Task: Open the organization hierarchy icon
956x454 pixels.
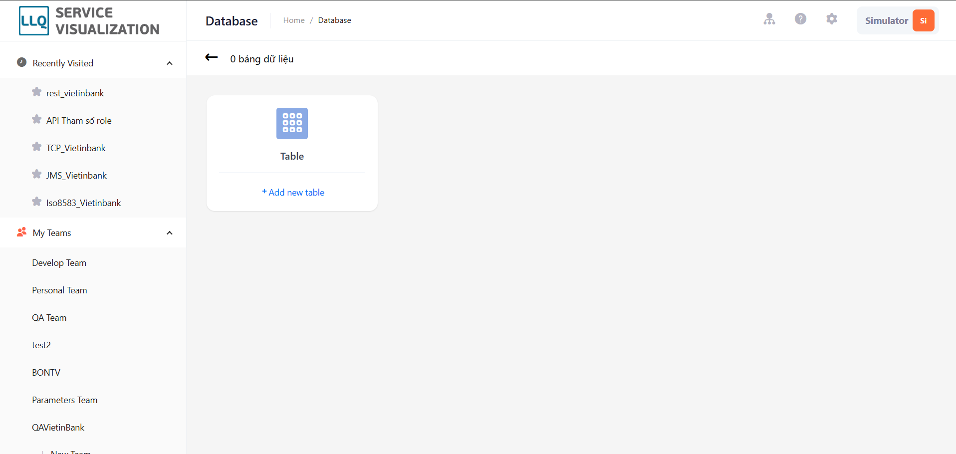Action: 769,19
